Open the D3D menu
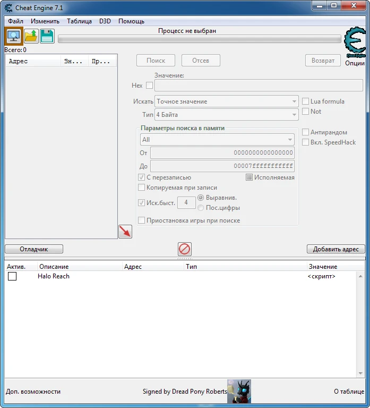This screenshot has height=408, width=370. [x=105, y=21]
